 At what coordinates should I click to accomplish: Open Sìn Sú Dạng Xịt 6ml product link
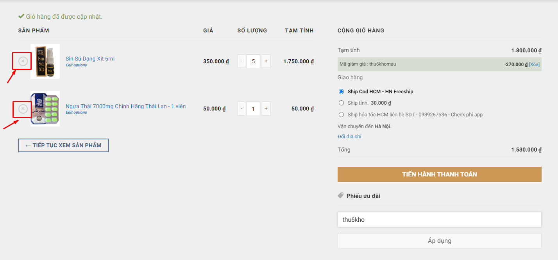(x=90, y=59)
